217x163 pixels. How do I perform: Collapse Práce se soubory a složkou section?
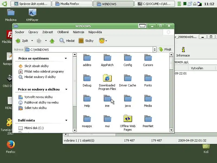pyautogui.click(x=66, y=89)
